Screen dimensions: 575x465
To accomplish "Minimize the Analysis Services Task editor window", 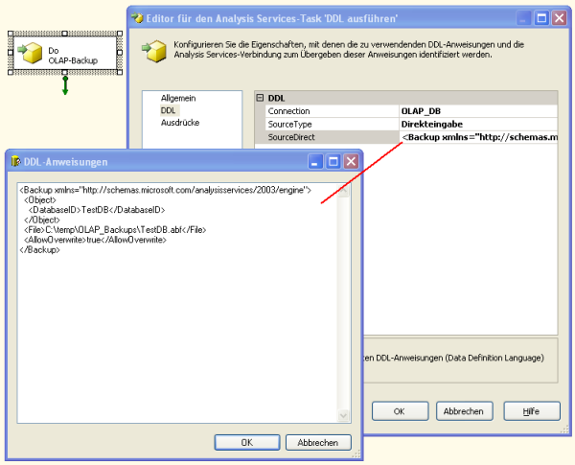I will 524,17.
